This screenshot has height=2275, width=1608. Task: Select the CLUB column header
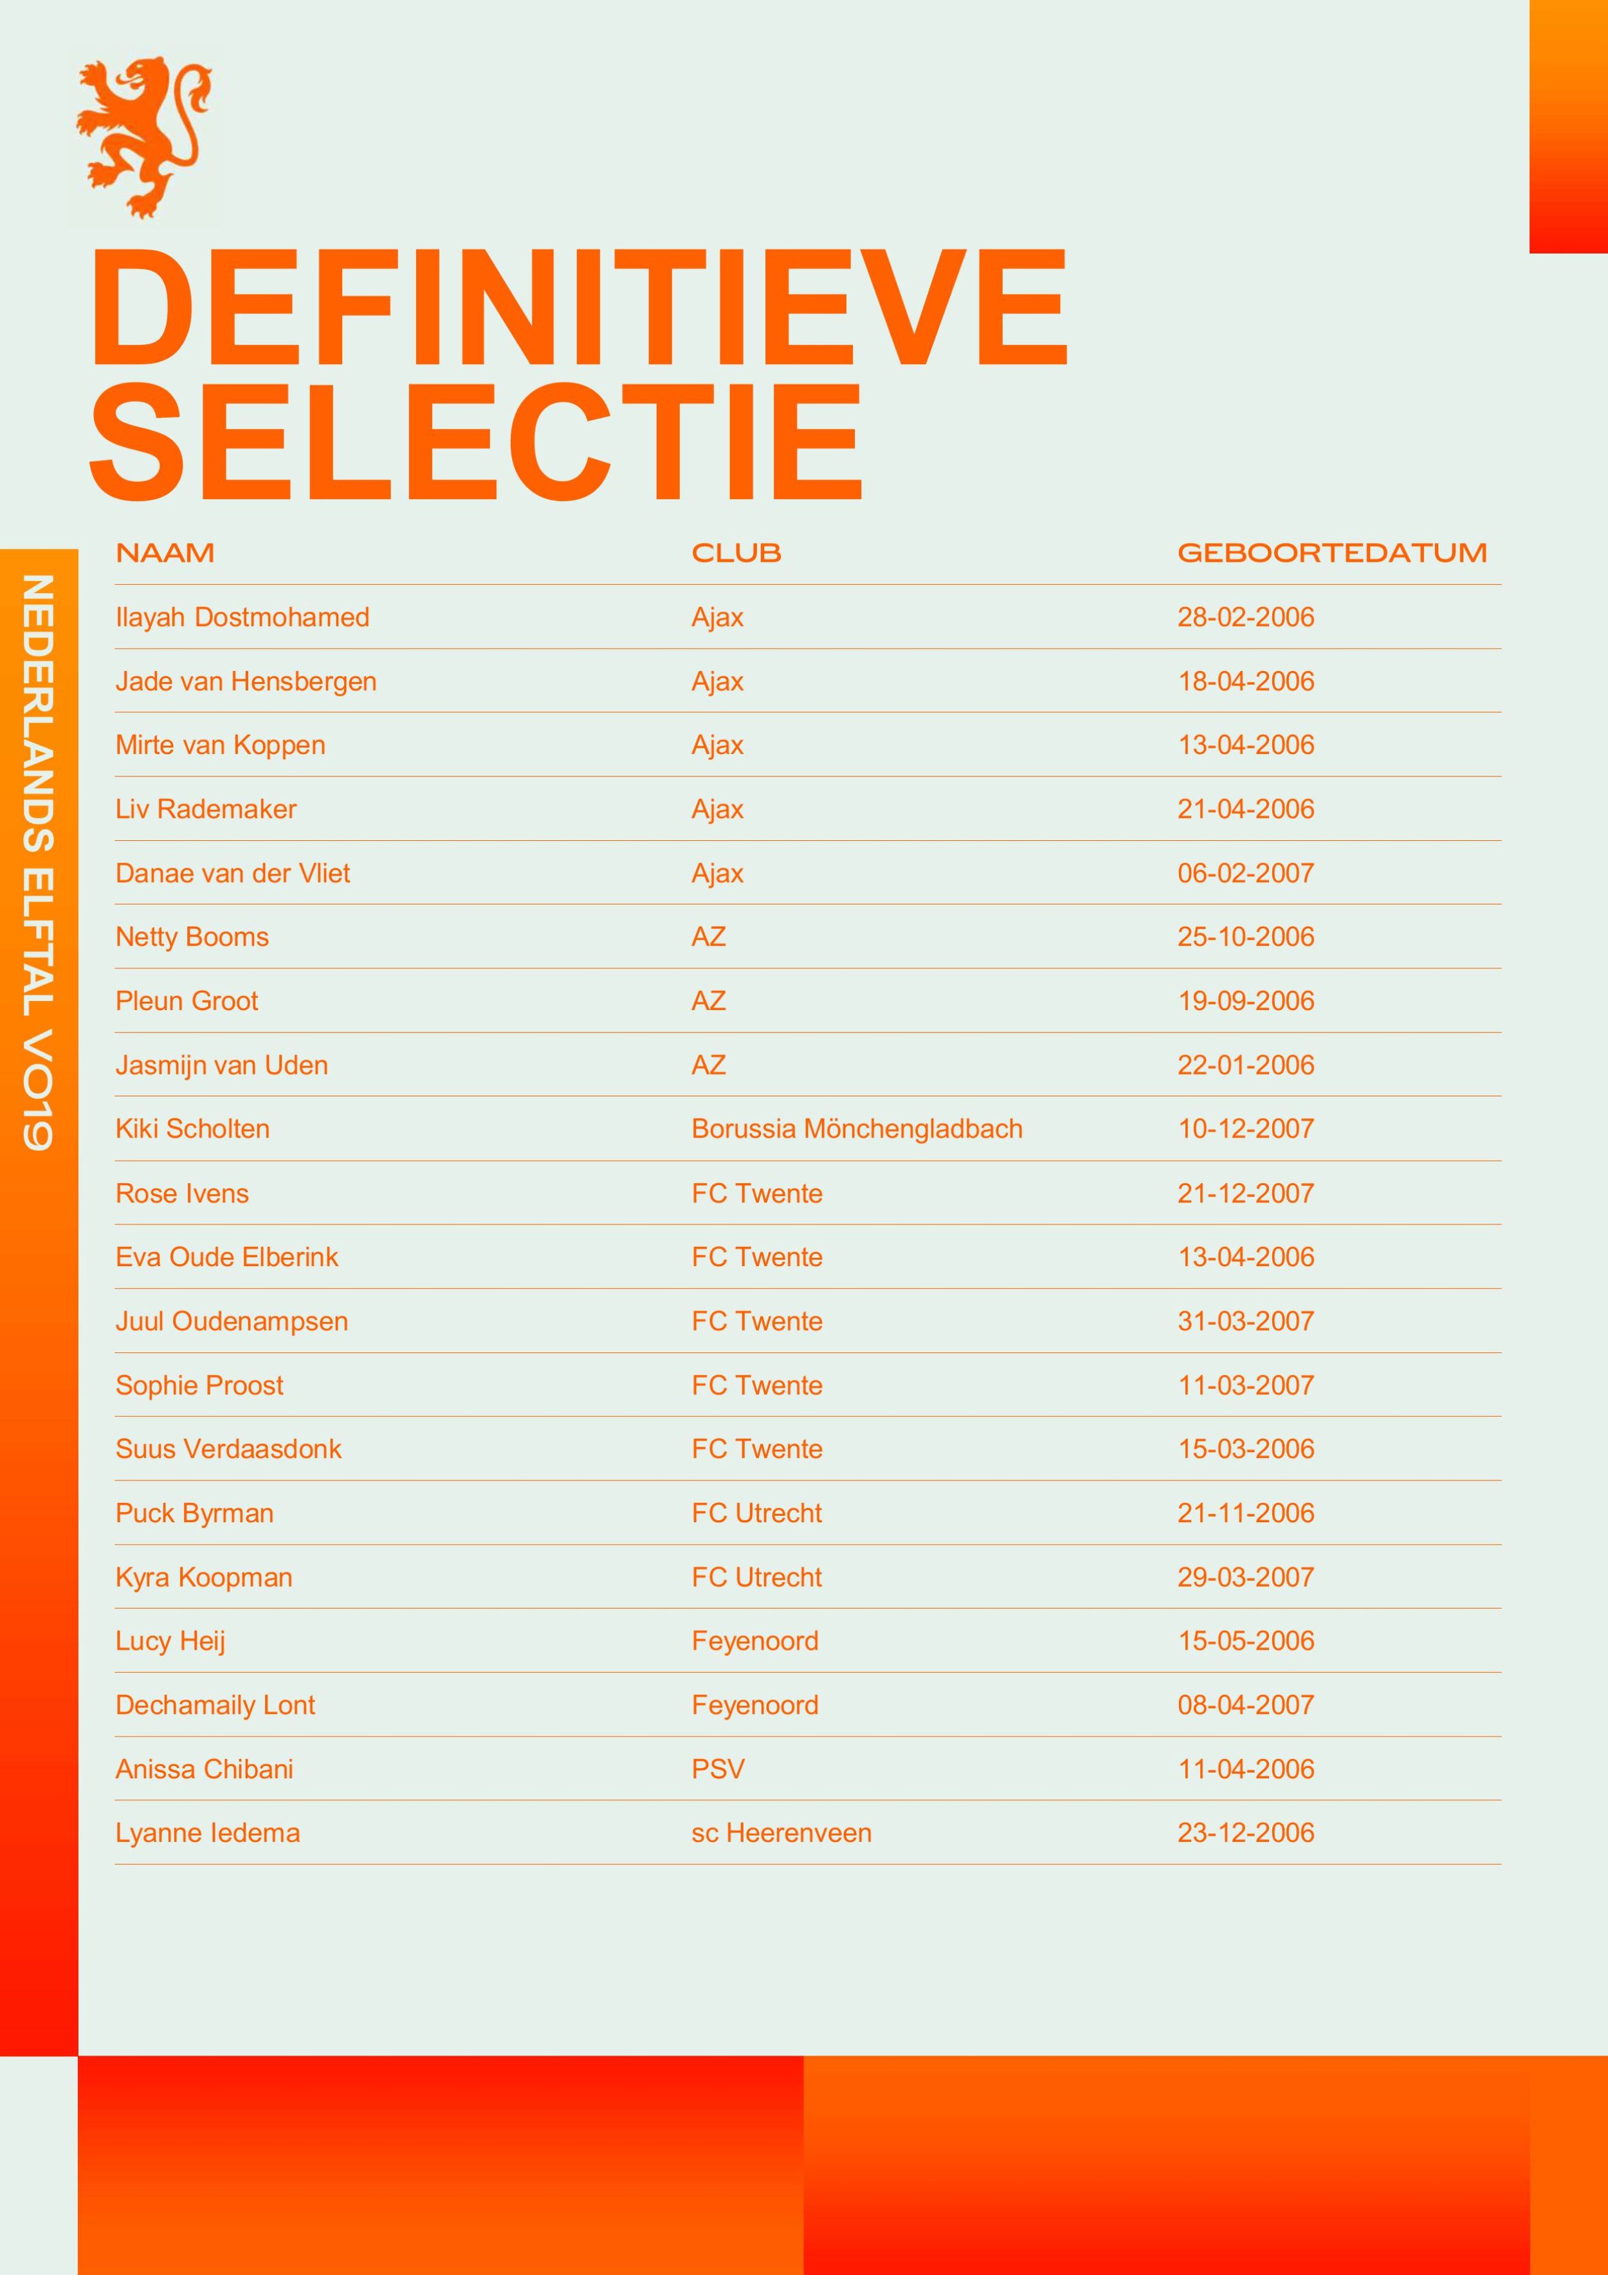coord(736,553)
